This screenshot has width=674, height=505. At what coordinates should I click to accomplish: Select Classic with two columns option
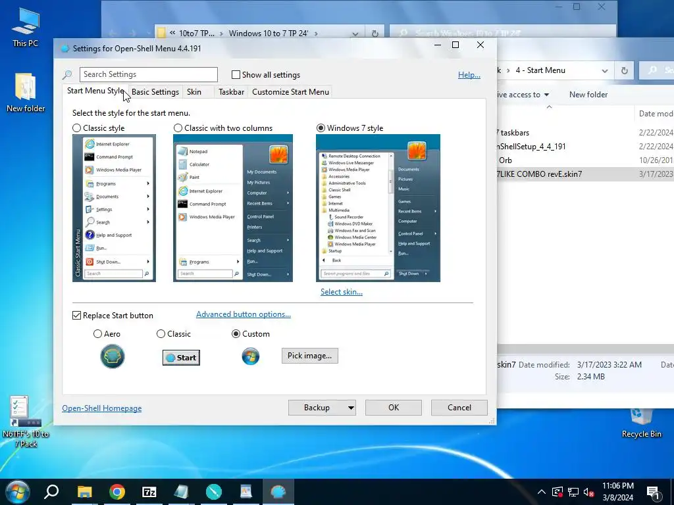(178, 128)
